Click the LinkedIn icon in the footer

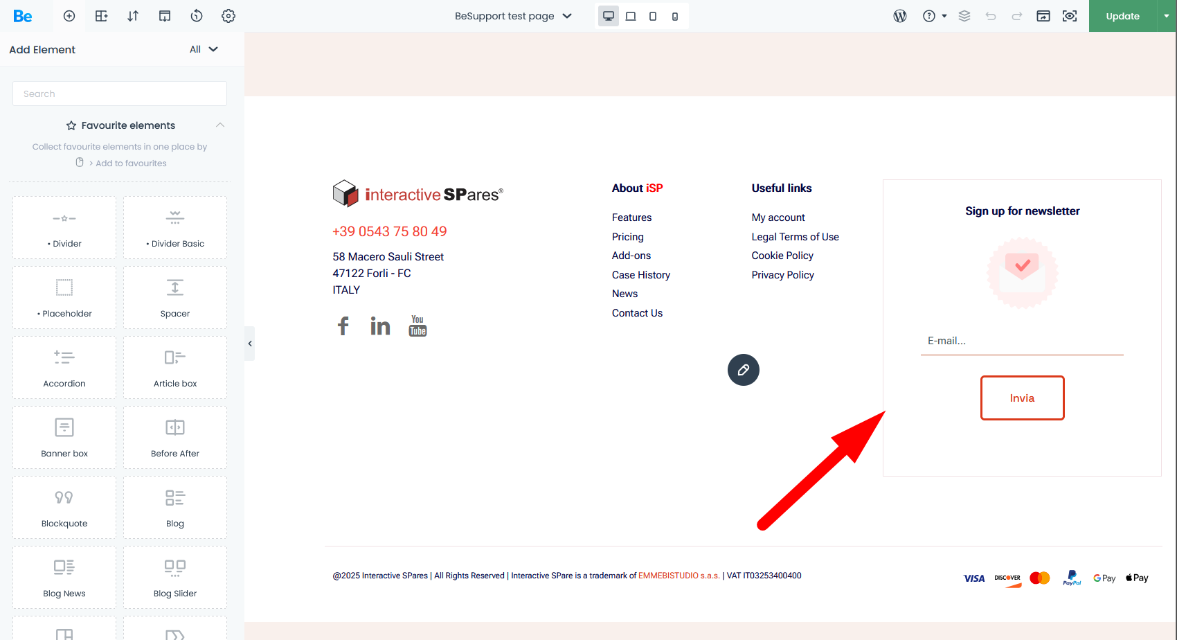[380, 326]
